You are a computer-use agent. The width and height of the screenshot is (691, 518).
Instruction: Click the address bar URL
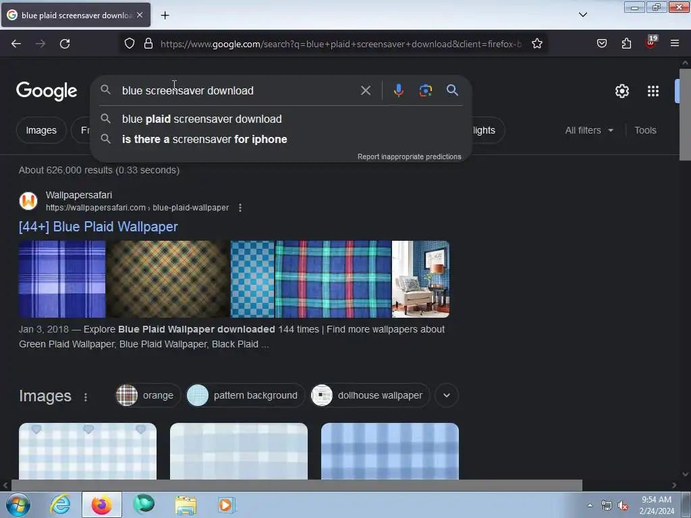341,44
